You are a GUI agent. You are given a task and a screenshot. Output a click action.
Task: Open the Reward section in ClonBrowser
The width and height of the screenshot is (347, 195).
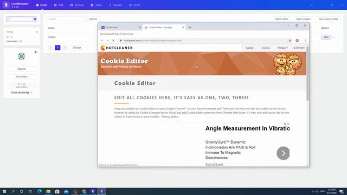[x=115, y=5]
